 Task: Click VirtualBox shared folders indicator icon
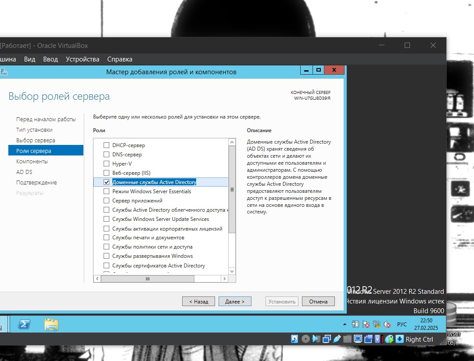(x=347, y=339)
